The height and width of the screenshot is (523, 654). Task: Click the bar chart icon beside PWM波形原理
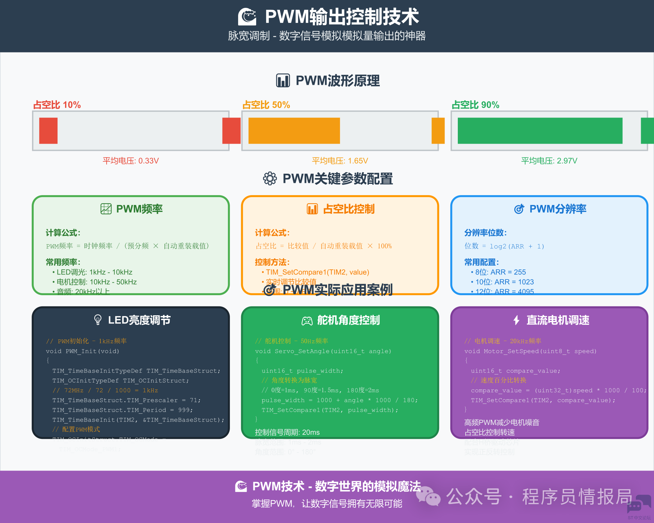point(283,81)
